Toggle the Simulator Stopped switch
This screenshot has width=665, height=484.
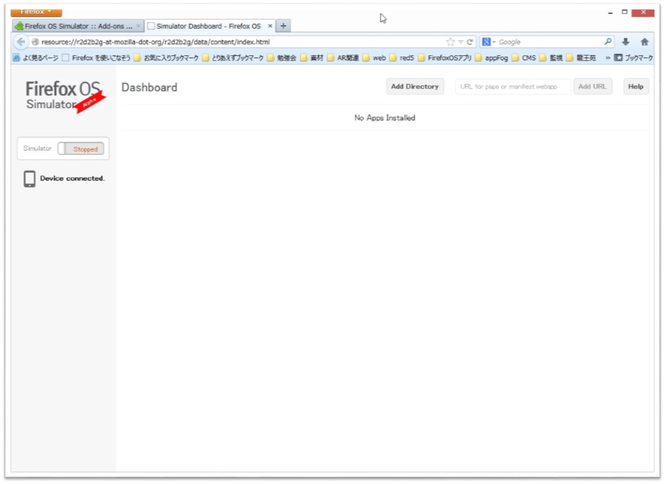[81, 149]
